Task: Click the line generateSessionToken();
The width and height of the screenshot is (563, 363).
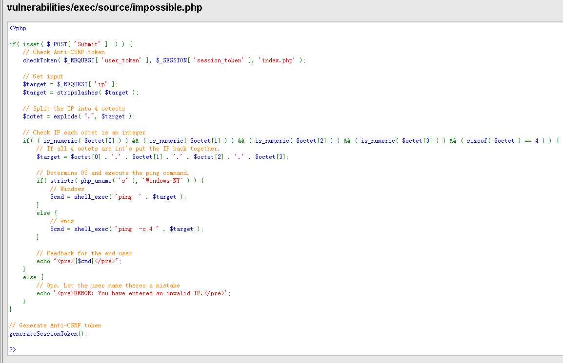Action: [x=48, y=334]
